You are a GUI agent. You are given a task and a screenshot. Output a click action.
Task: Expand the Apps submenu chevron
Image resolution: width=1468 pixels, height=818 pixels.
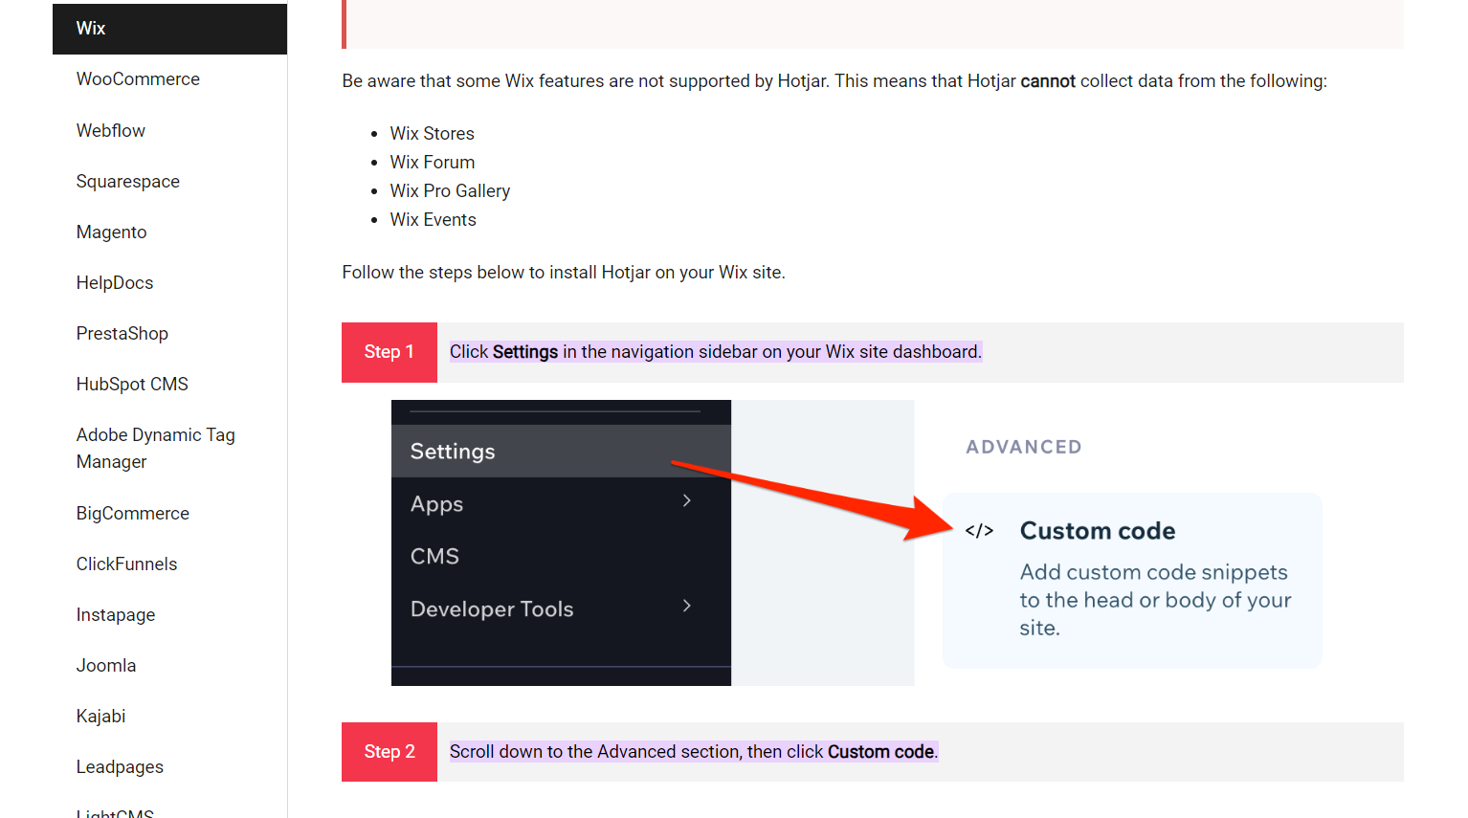686,499
